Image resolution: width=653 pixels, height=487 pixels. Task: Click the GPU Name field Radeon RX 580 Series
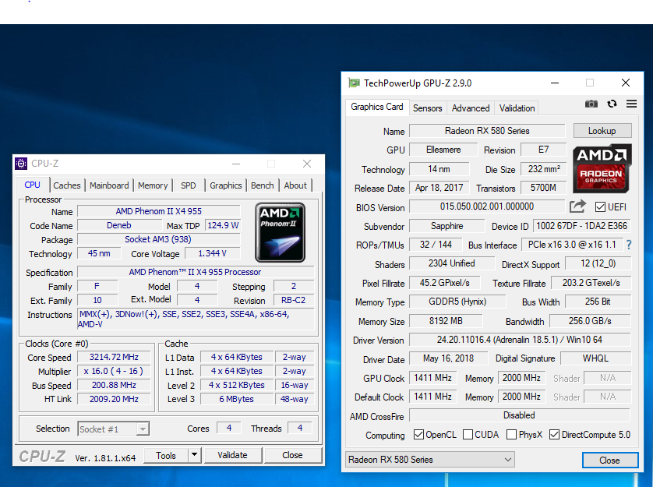coord(487,131)
